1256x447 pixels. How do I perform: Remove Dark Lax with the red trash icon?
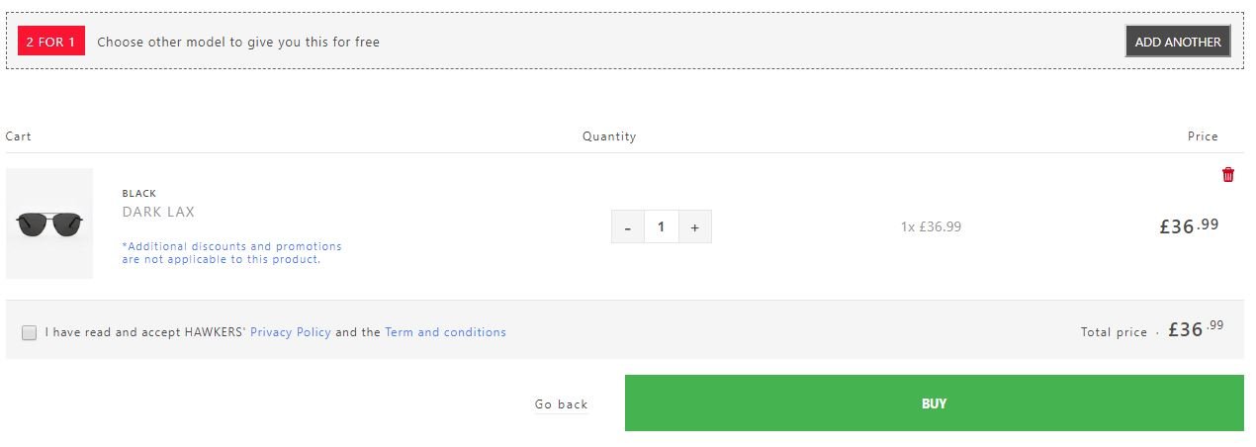click(1228, 175)
